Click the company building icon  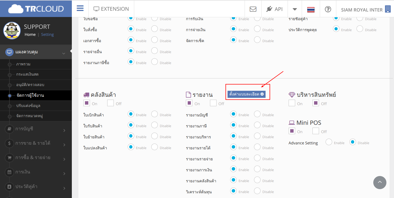[387, 9]
